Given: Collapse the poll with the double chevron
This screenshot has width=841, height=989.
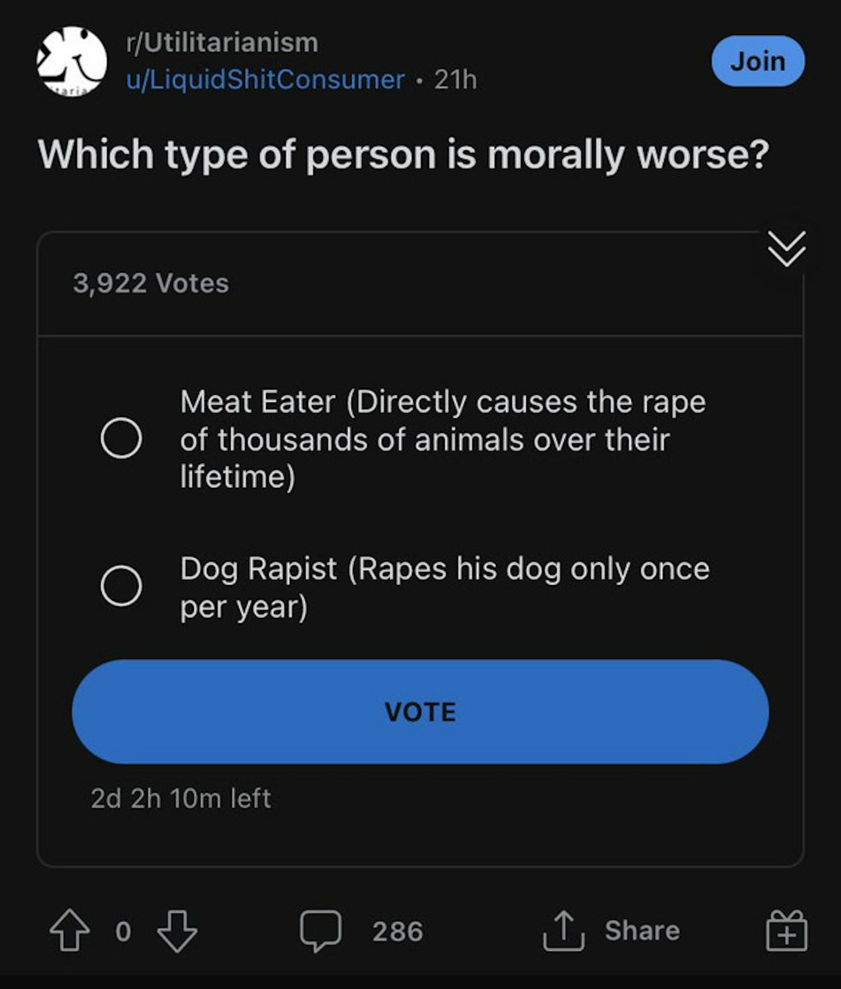Looking at the screenshot, I should click(x=787, y=249).
